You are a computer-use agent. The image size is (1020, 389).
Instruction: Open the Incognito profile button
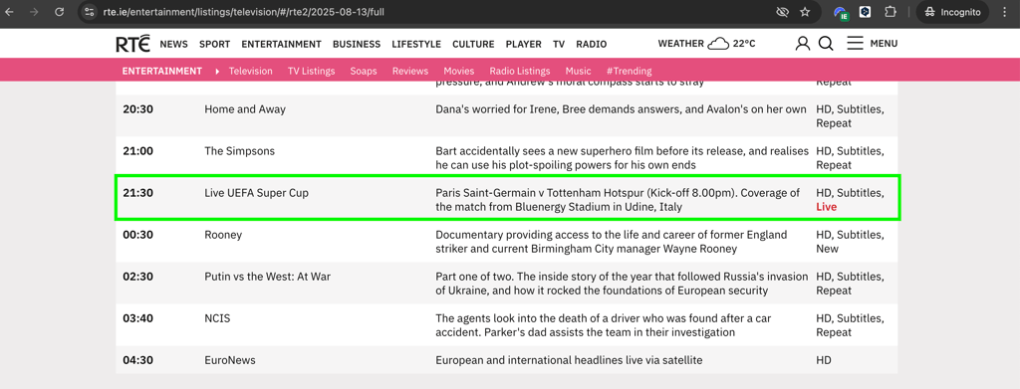(952, 12)
